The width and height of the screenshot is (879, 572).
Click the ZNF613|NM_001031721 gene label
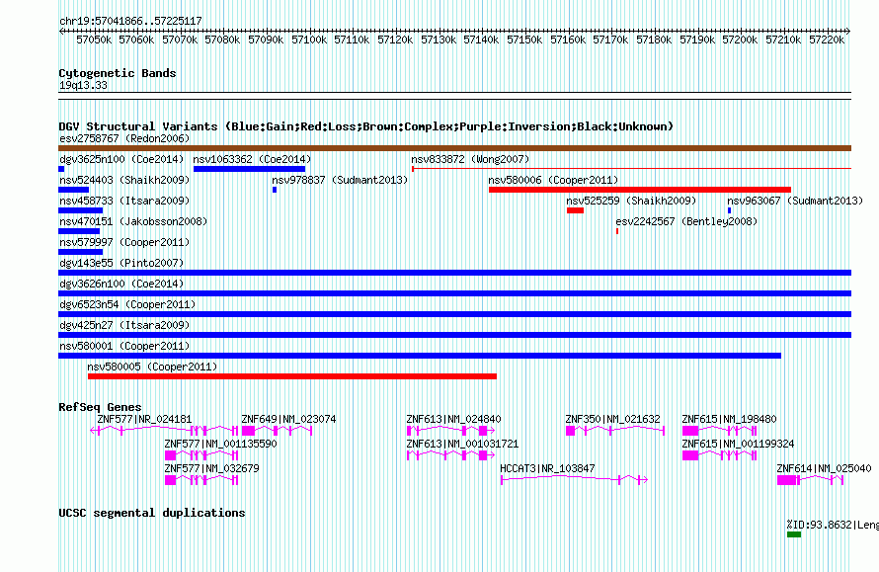tap(462, 444)
